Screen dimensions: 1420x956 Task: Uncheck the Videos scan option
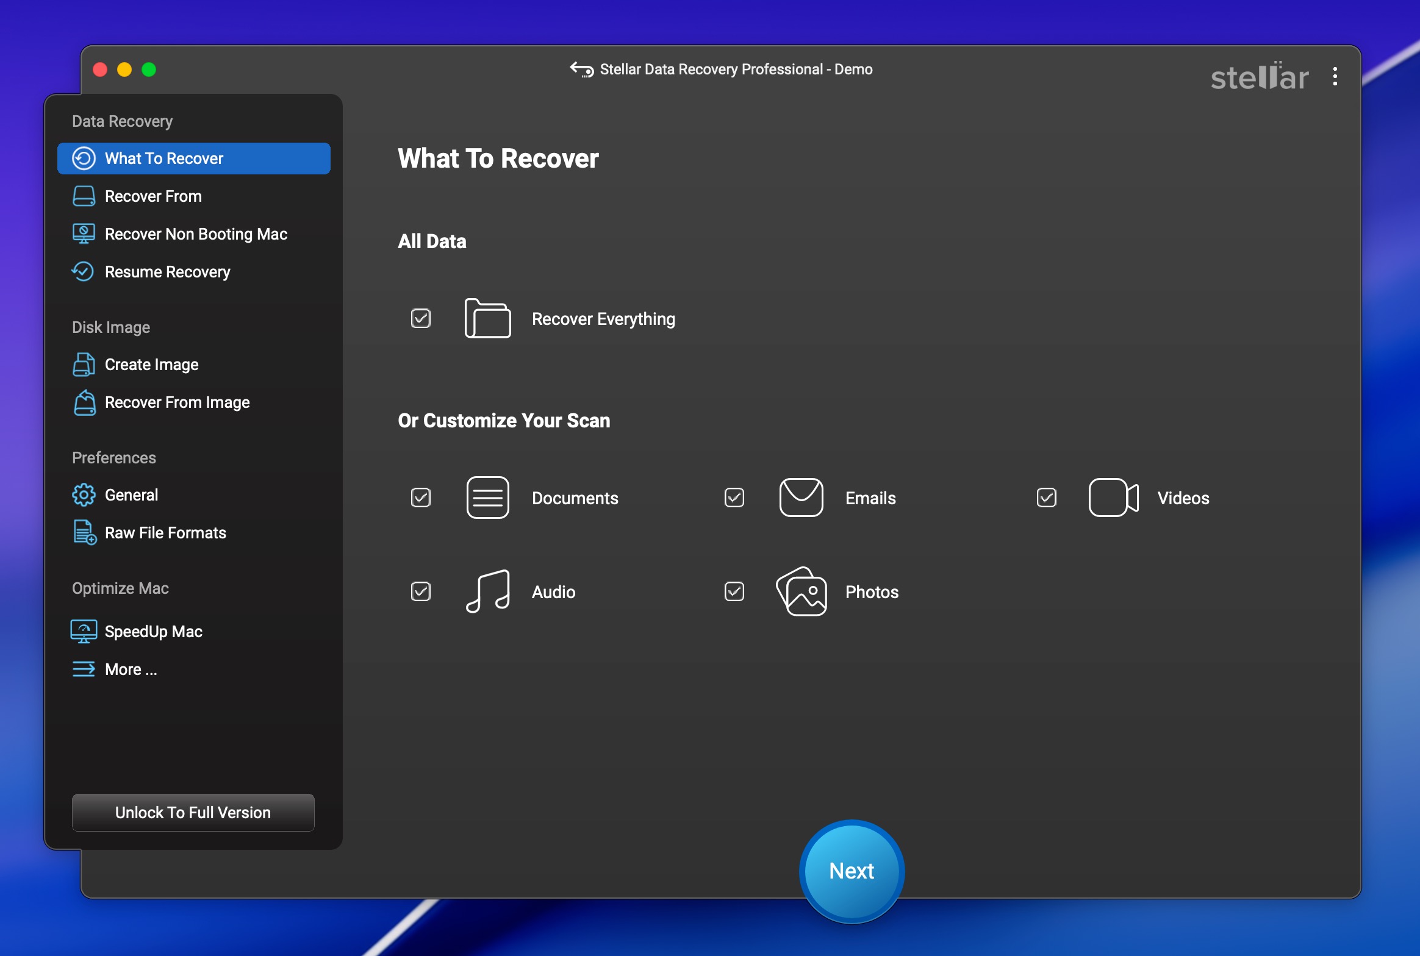[x=1046, y=498]
